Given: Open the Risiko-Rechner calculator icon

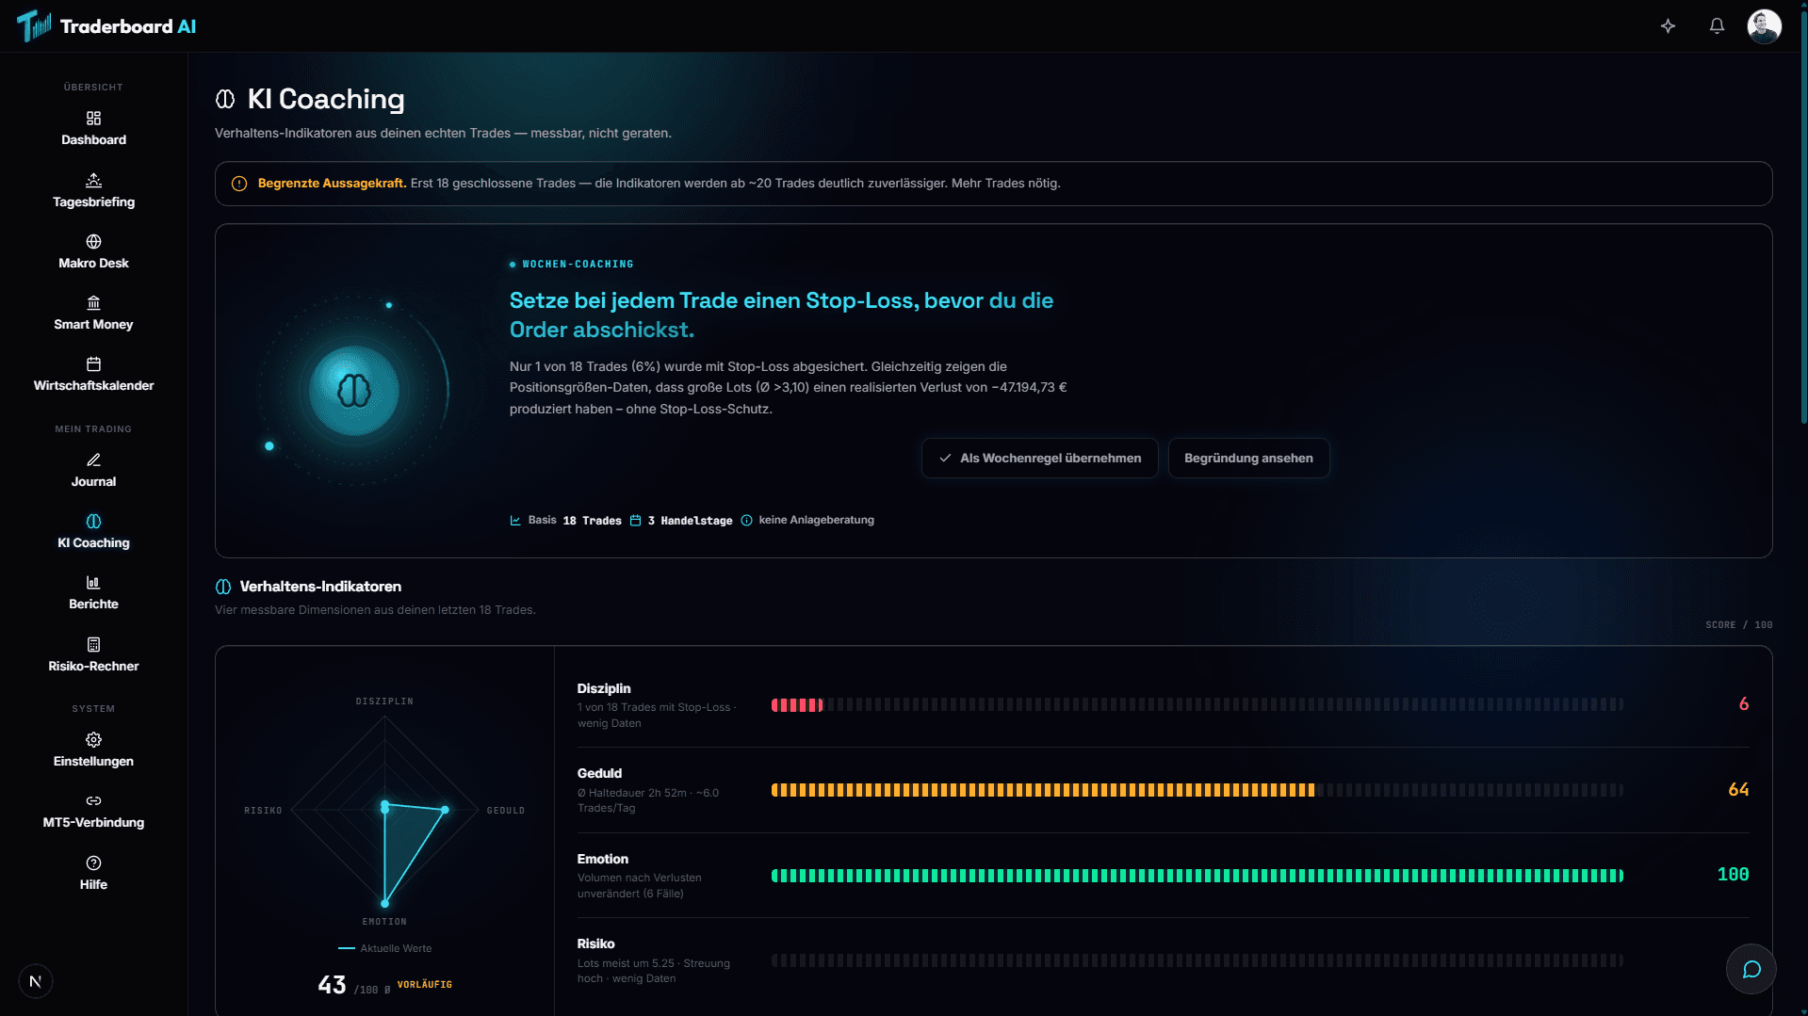Looking at the screenshot, I should [x=93, y=645].
